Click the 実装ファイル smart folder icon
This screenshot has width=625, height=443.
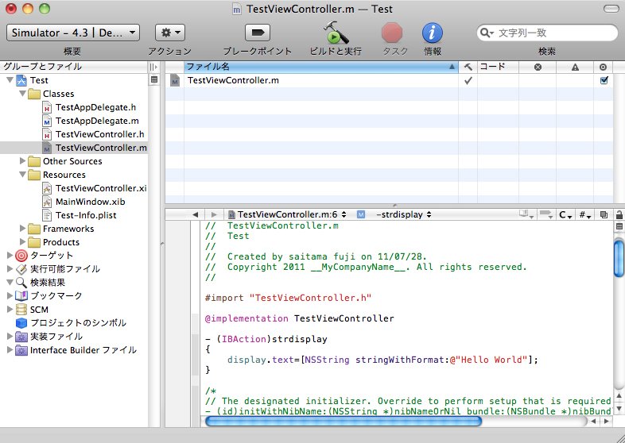[x=21, y=337]
